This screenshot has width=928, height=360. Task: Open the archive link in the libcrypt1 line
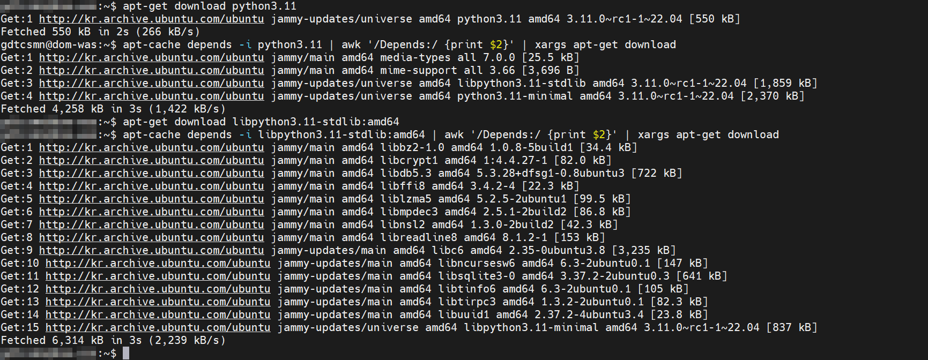(x=152, y=160)
